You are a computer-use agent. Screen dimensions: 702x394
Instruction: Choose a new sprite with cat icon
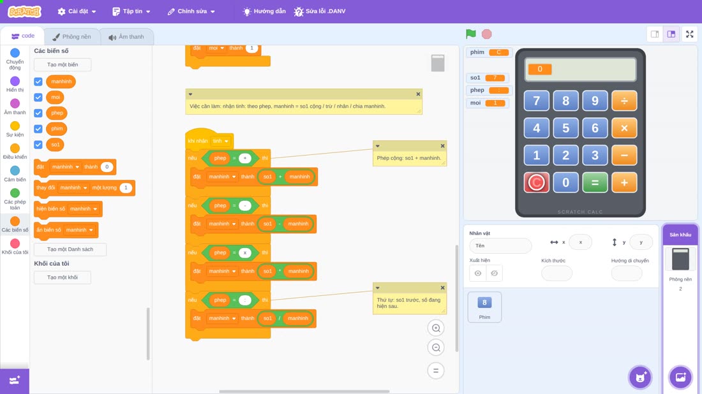640,377
